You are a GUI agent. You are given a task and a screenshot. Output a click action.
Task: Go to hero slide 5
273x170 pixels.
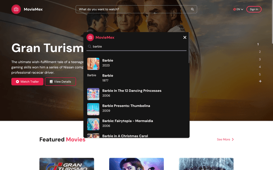pos(260,74)
